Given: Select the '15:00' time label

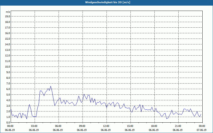Looking at the screenshot, I should 130,126.
